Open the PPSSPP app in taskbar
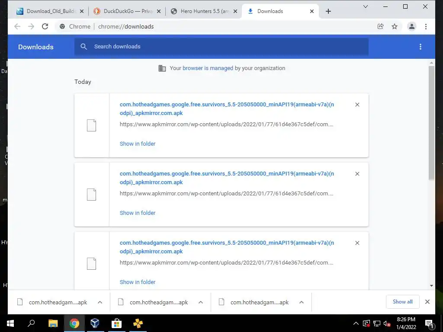Screen dimensions: 443x332 138,323
